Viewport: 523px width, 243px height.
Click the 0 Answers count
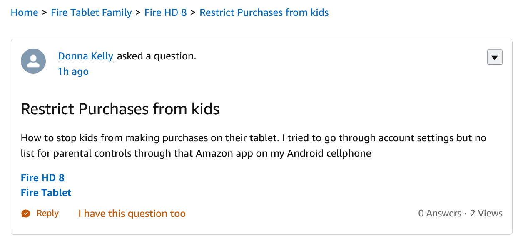click(x=440, y=214)
